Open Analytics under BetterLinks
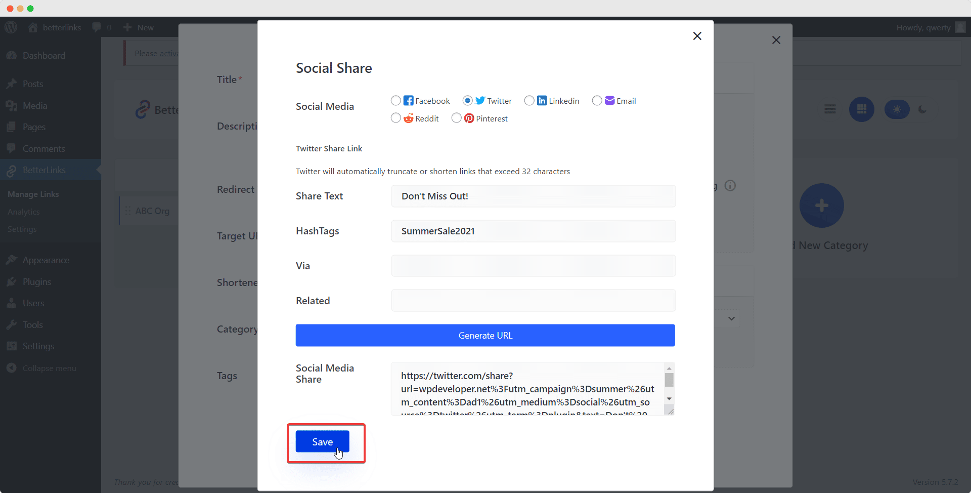The width and height of the screenshot is (971, 493). tap(23, 212)
